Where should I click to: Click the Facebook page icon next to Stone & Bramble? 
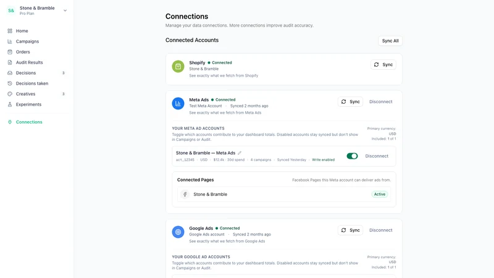point(185,194)
